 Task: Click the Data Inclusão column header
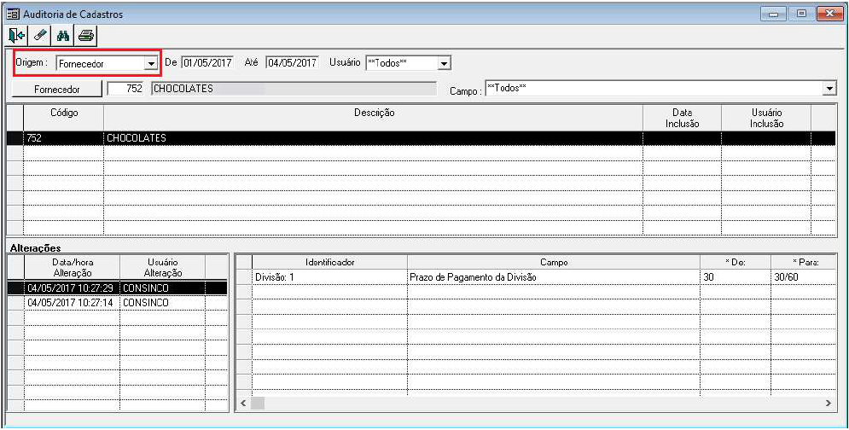[683, 118]
